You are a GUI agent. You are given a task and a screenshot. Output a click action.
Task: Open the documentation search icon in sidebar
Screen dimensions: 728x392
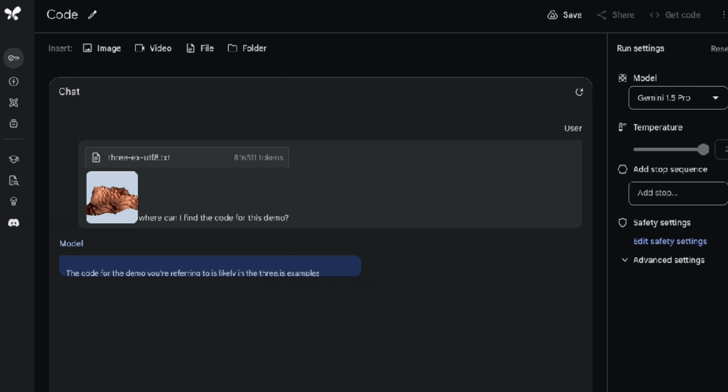click(x=14, y=181)
